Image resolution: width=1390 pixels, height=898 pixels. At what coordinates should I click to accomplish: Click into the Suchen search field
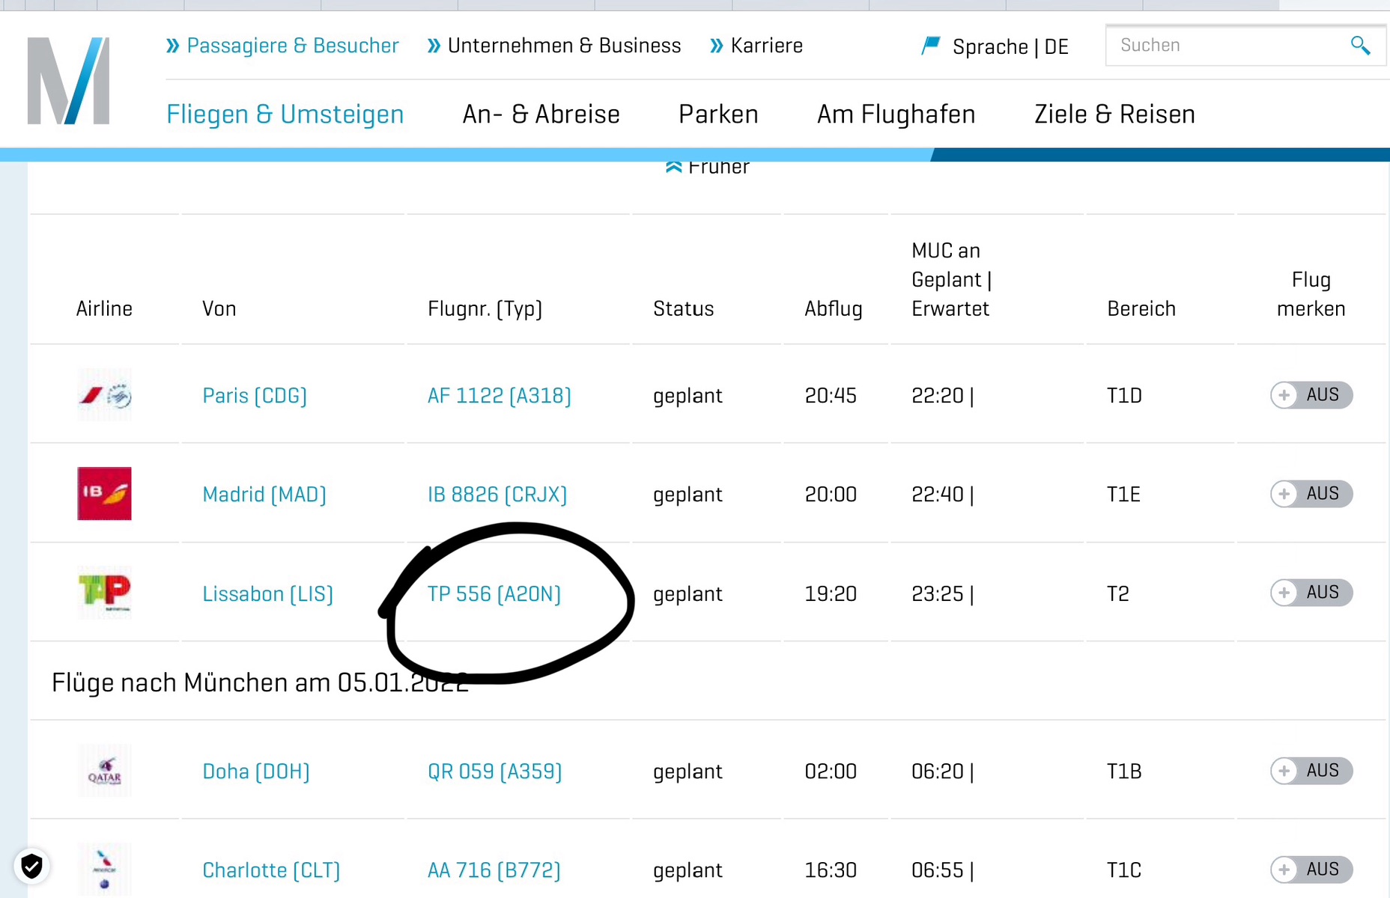[1228, 46]
